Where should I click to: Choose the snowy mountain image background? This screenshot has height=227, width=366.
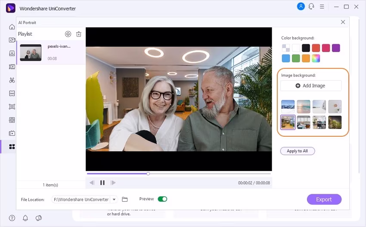[288, 107]
